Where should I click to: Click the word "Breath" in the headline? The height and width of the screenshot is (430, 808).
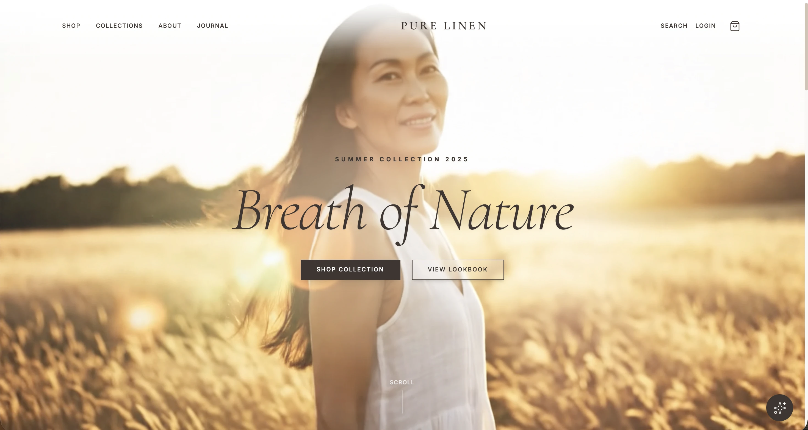point(299,210)
